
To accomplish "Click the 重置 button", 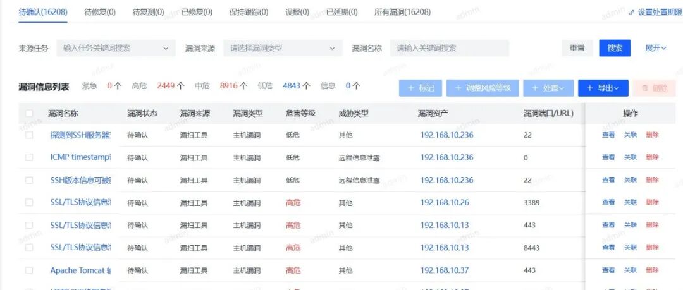I will pos(577,48).
